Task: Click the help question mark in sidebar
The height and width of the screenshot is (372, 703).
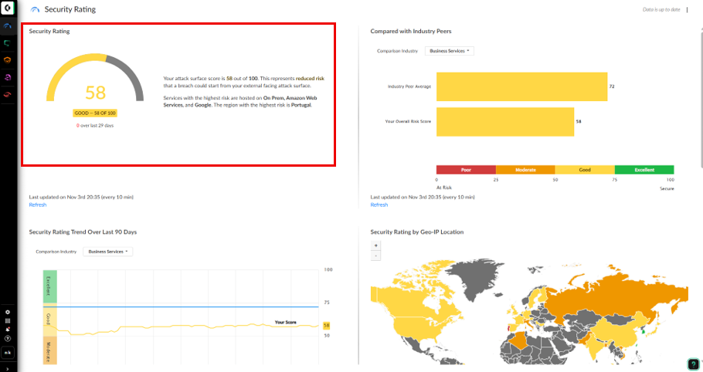Action: [x=8, y=338]
